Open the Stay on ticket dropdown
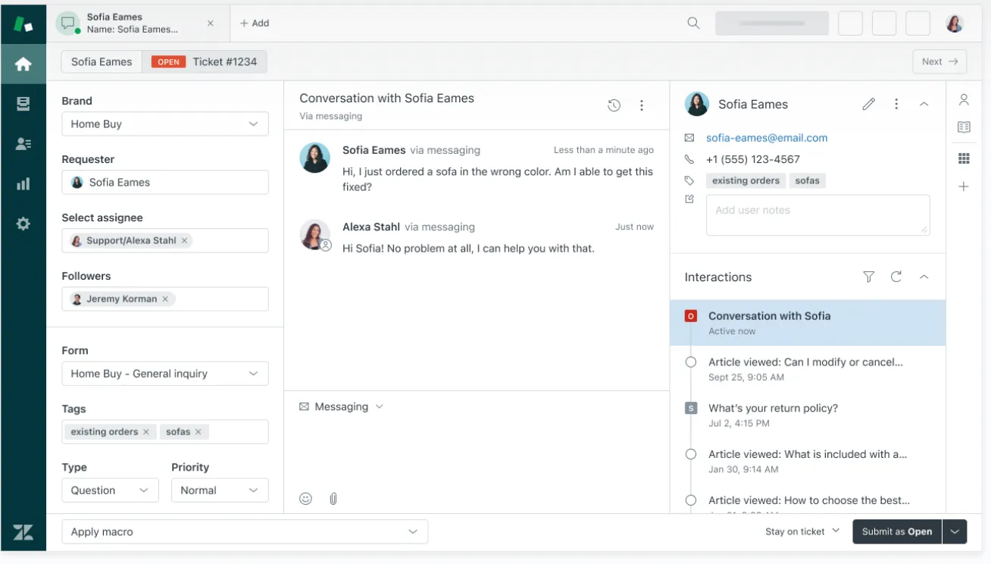 click(x=802, y=531)
